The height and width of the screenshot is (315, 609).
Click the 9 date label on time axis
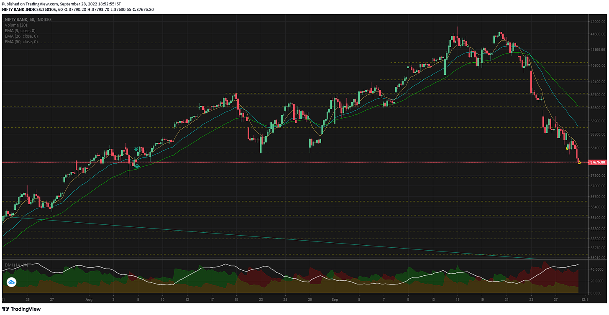409,300
